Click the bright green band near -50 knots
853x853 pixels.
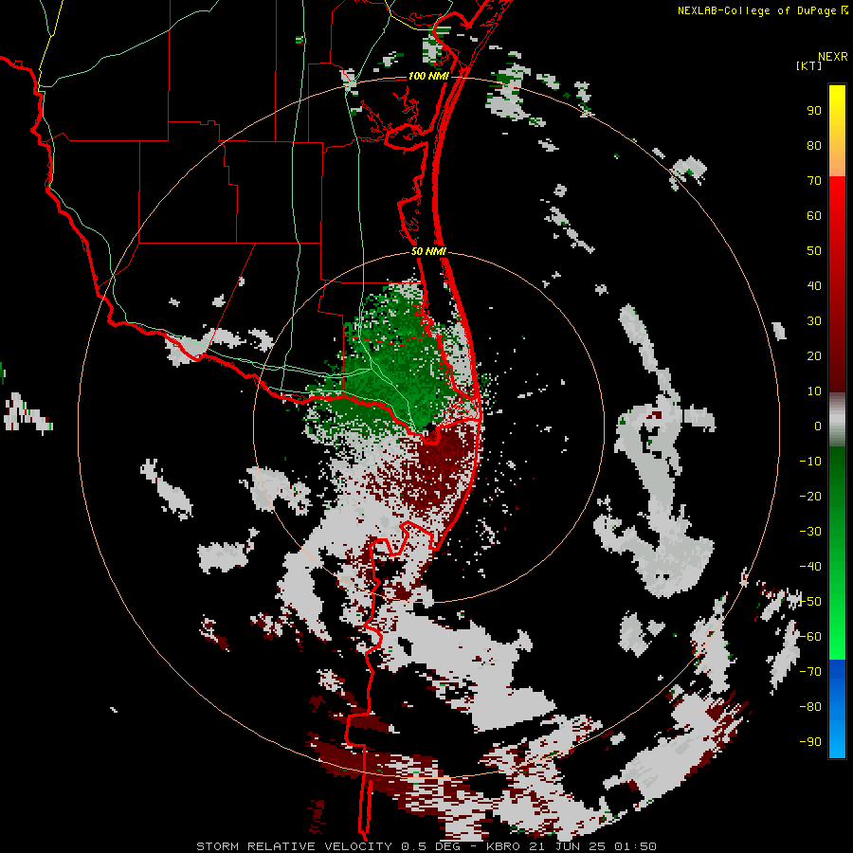837,604
